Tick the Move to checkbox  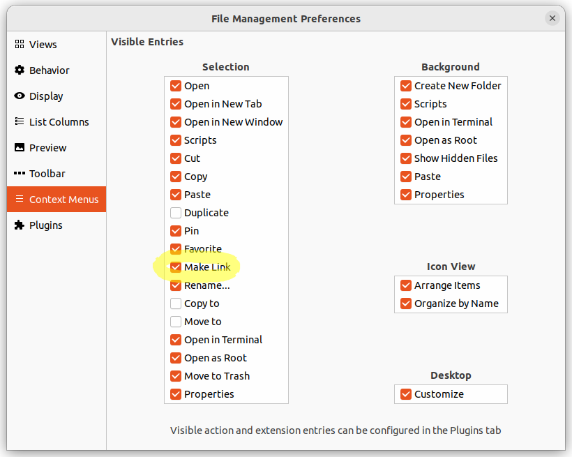click(176, 322)
